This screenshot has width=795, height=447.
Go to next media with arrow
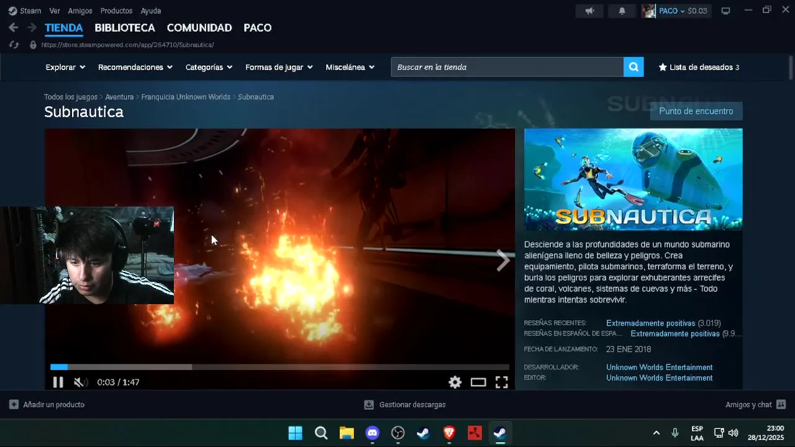click(502, 260)
